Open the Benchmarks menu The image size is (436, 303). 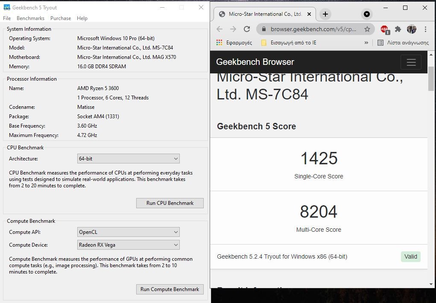(30, 18)
